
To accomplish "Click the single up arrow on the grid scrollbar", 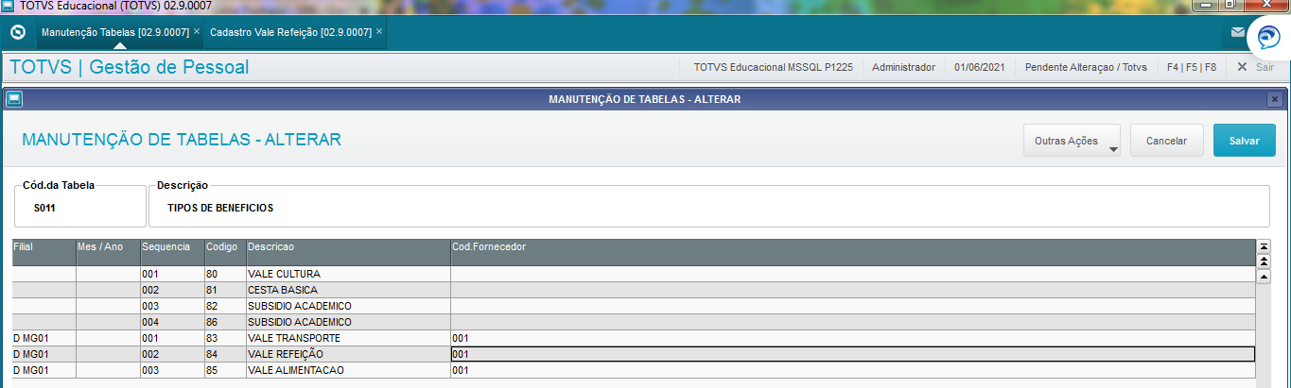I will [x=1263, y=276].
